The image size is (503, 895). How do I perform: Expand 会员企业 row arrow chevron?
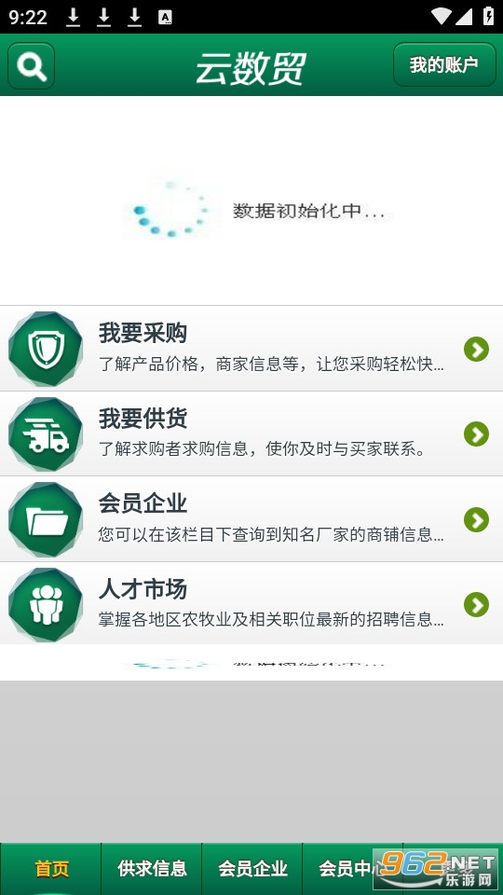pyautogui.click(x=476, y=519)
